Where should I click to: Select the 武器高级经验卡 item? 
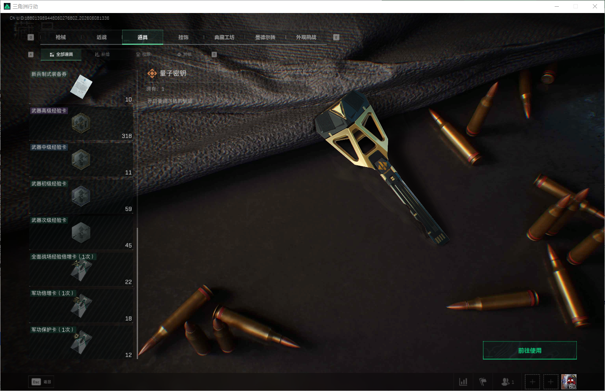(81, 123)
